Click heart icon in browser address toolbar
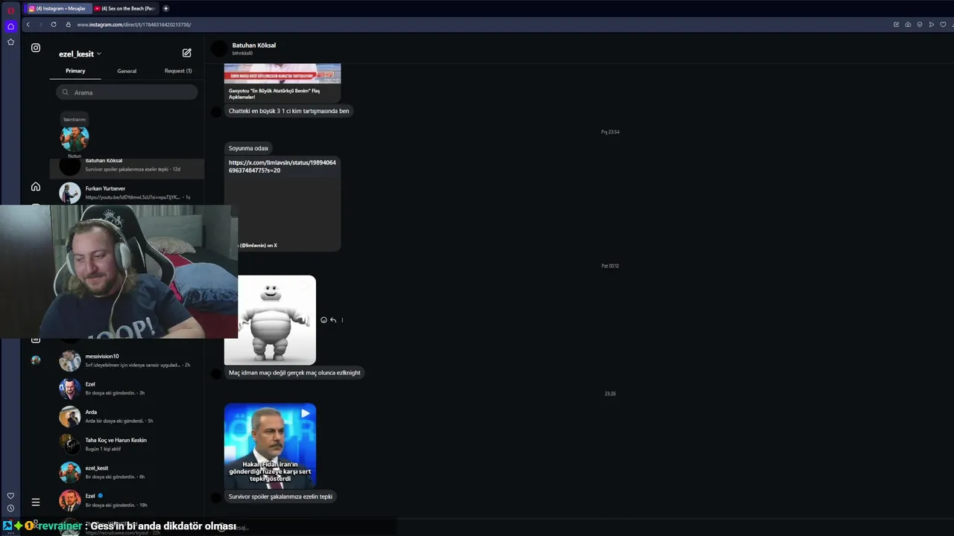This screenshot has height=536, width=954. 943,25
